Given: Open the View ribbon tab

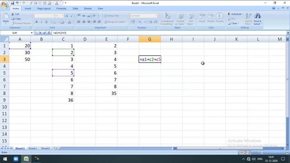Looking at the screenshot, I should click(x=100, y=9).
